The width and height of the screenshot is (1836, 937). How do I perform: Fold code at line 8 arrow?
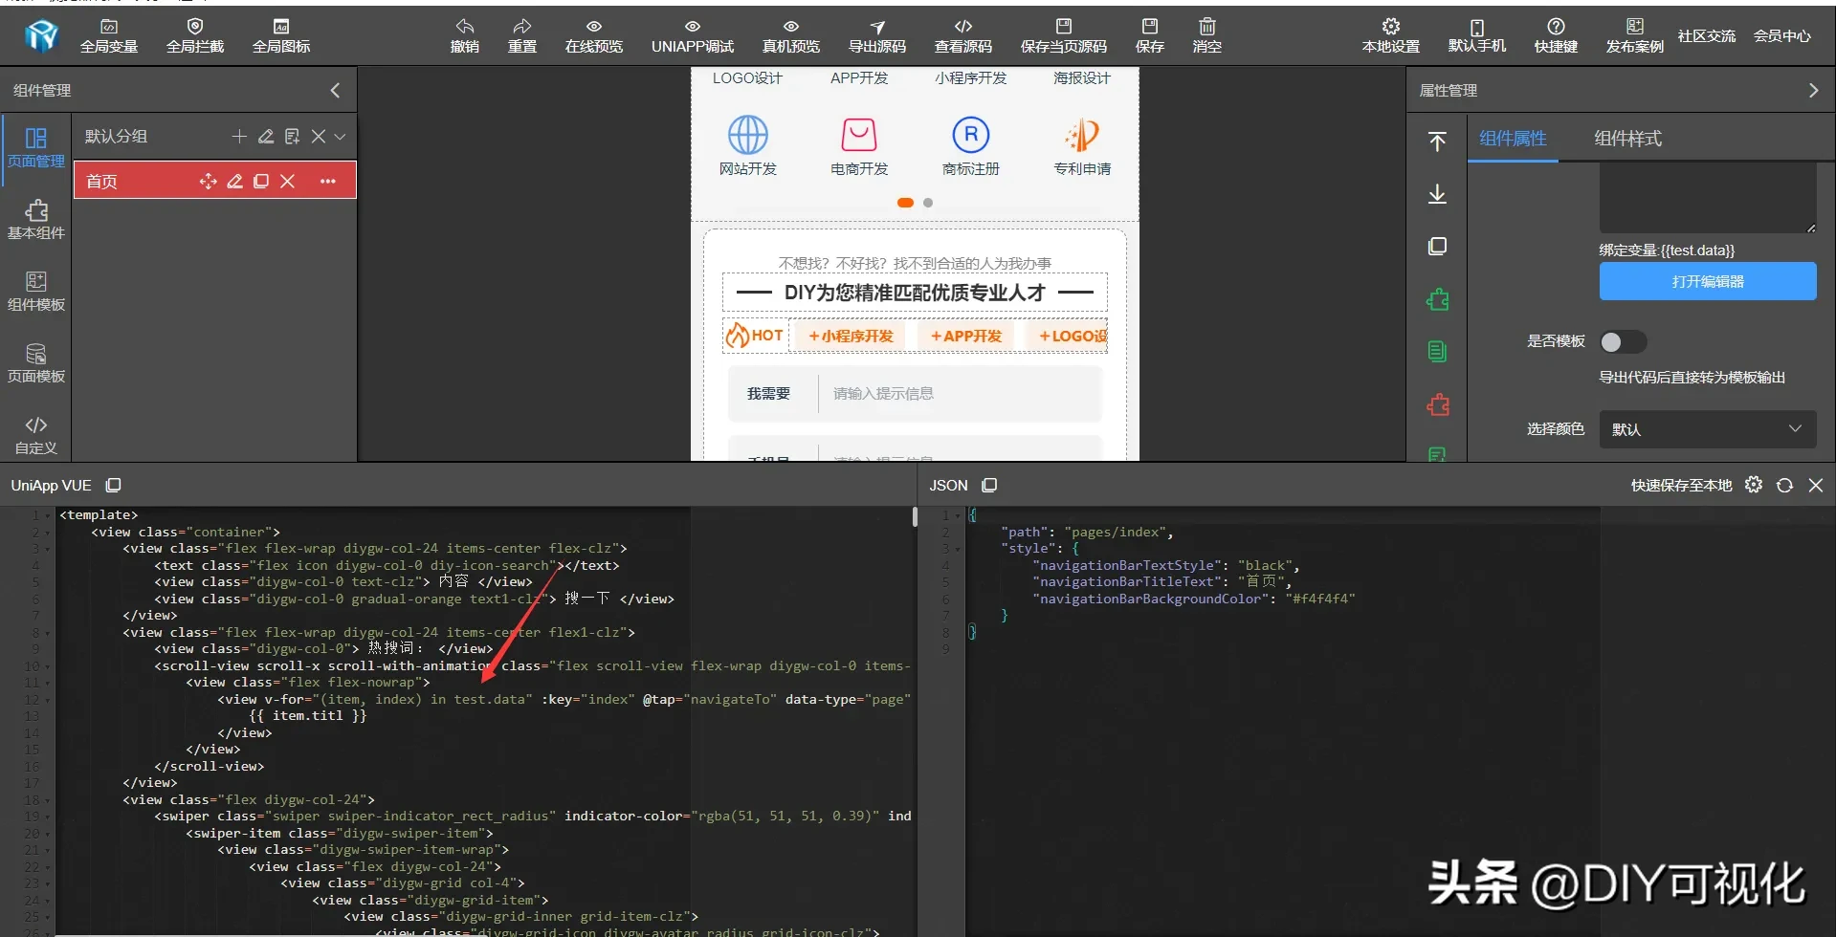point(48,633)
